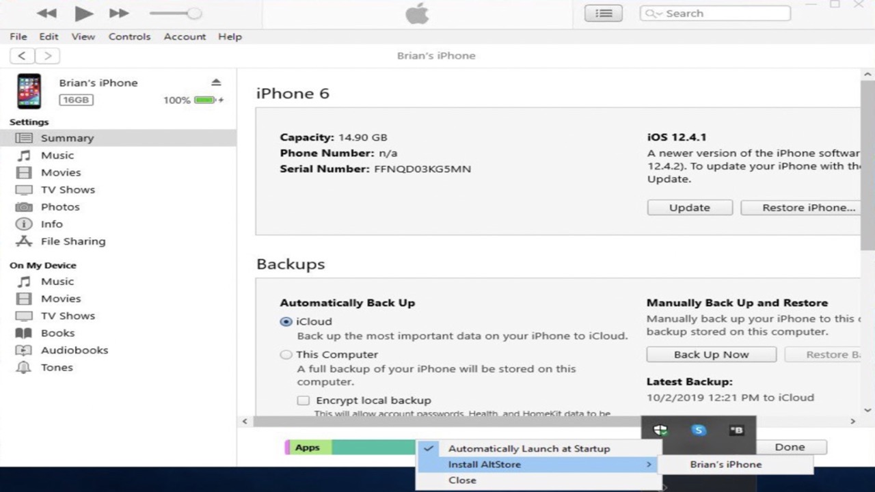Click the serial number FFNQD03KG5MN
This screenshot has height=492, width=875.
coord(422,169)
